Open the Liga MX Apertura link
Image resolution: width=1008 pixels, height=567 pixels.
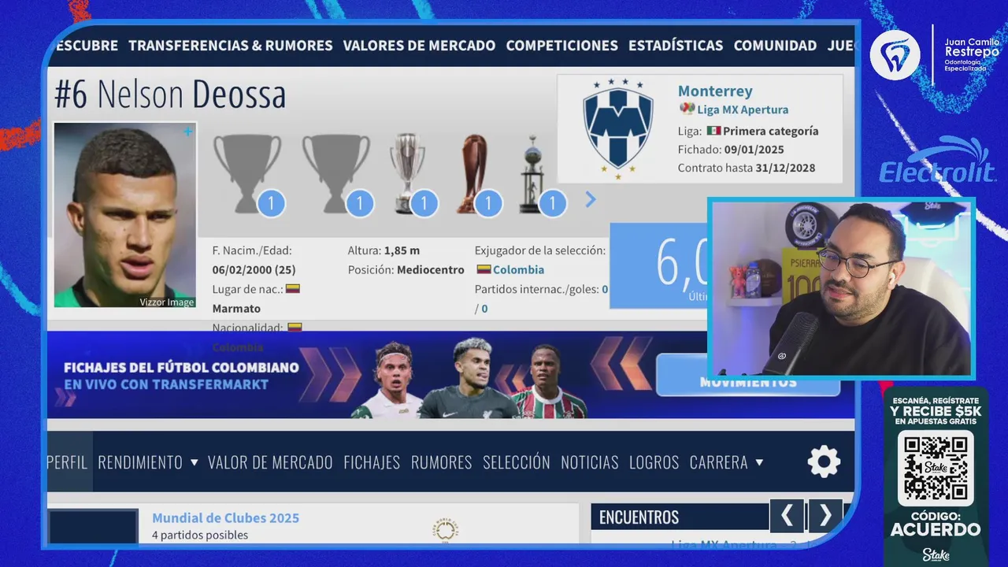[x=743, y=110]
